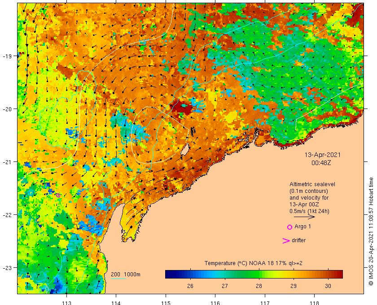Click longitude label 118
Image resolution: width=377 pixels, height=305 pixels.
[315, 303]
